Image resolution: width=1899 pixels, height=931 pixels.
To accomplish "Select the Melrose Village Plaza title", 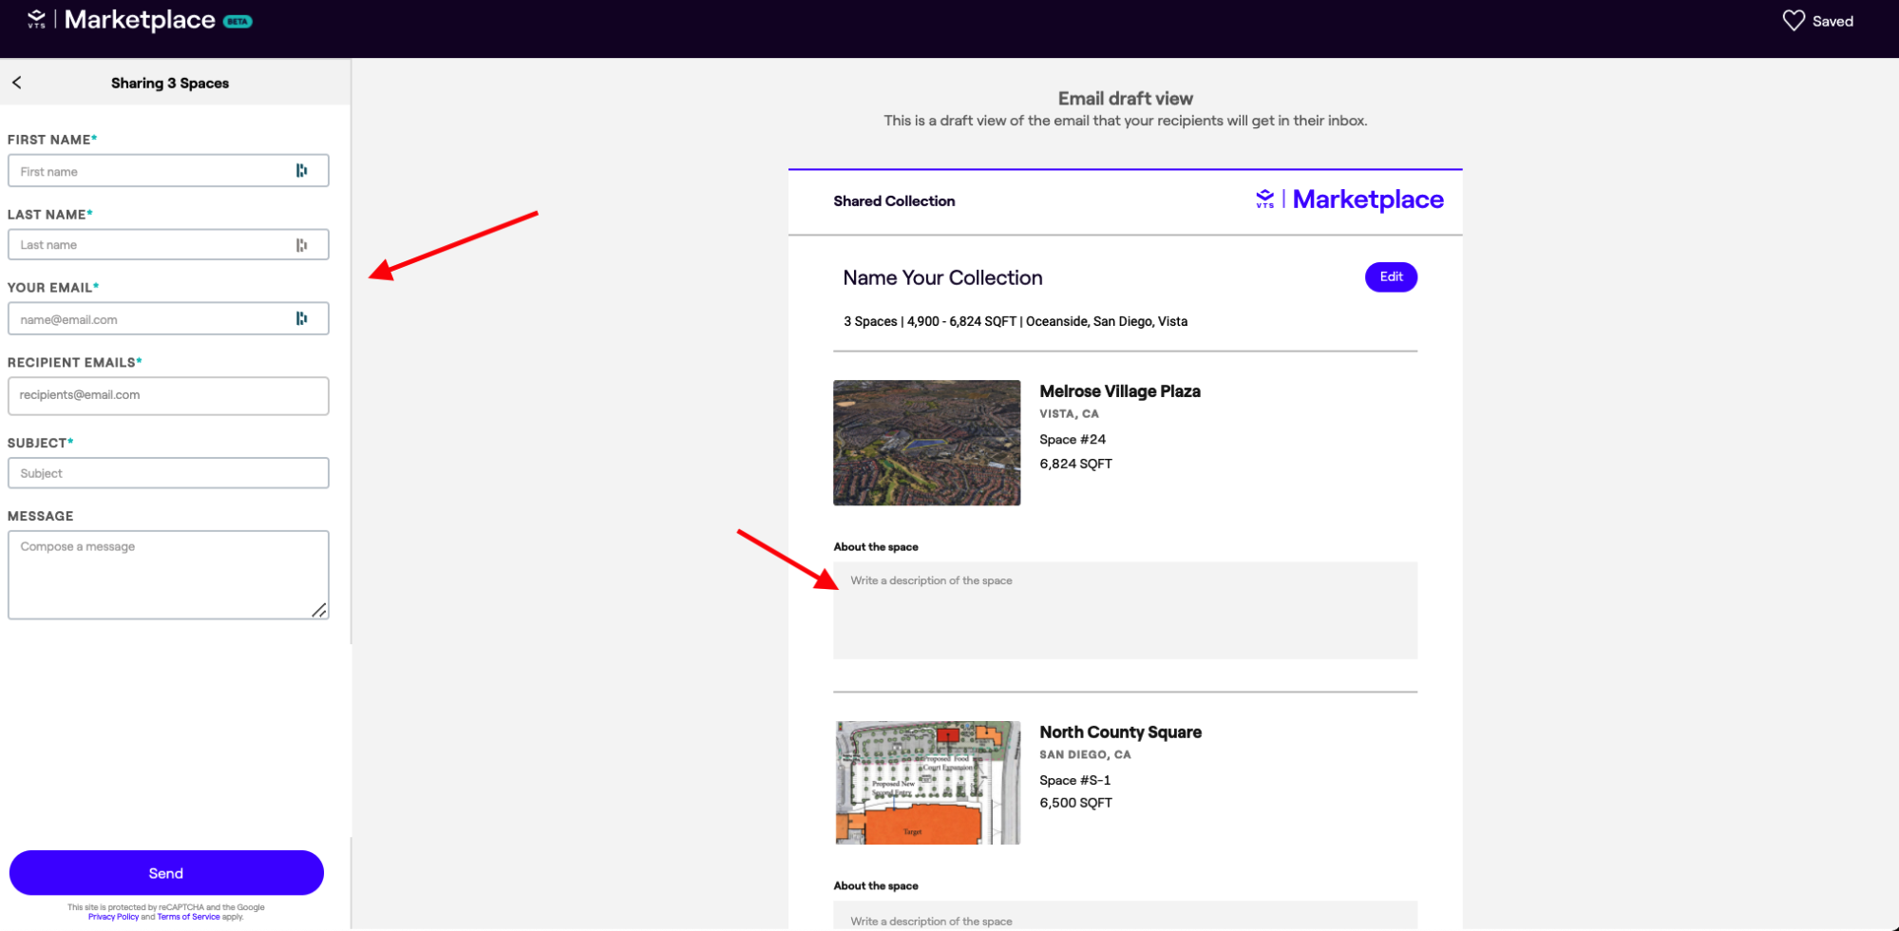I will coord(1120,391).
